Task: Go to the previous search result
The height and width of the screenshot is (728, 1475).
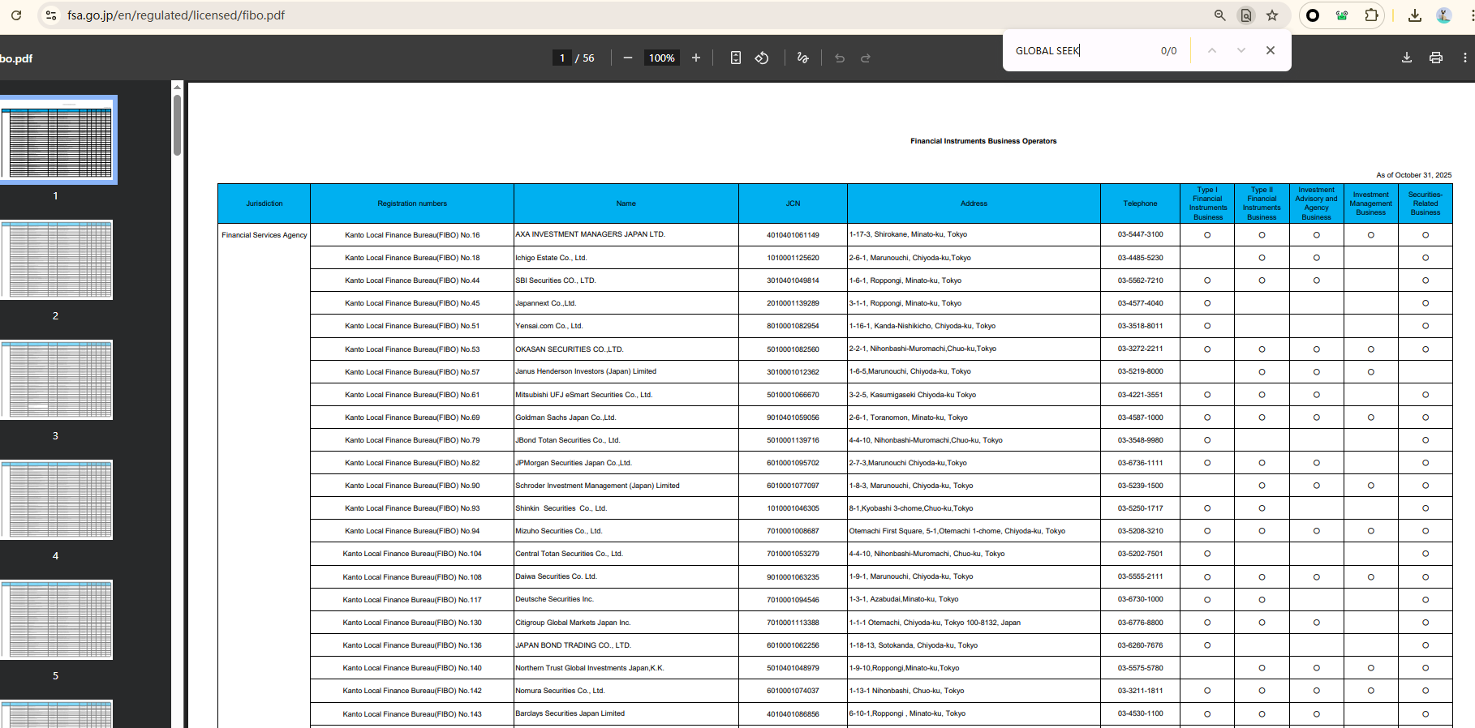Action: point(1211,50)
